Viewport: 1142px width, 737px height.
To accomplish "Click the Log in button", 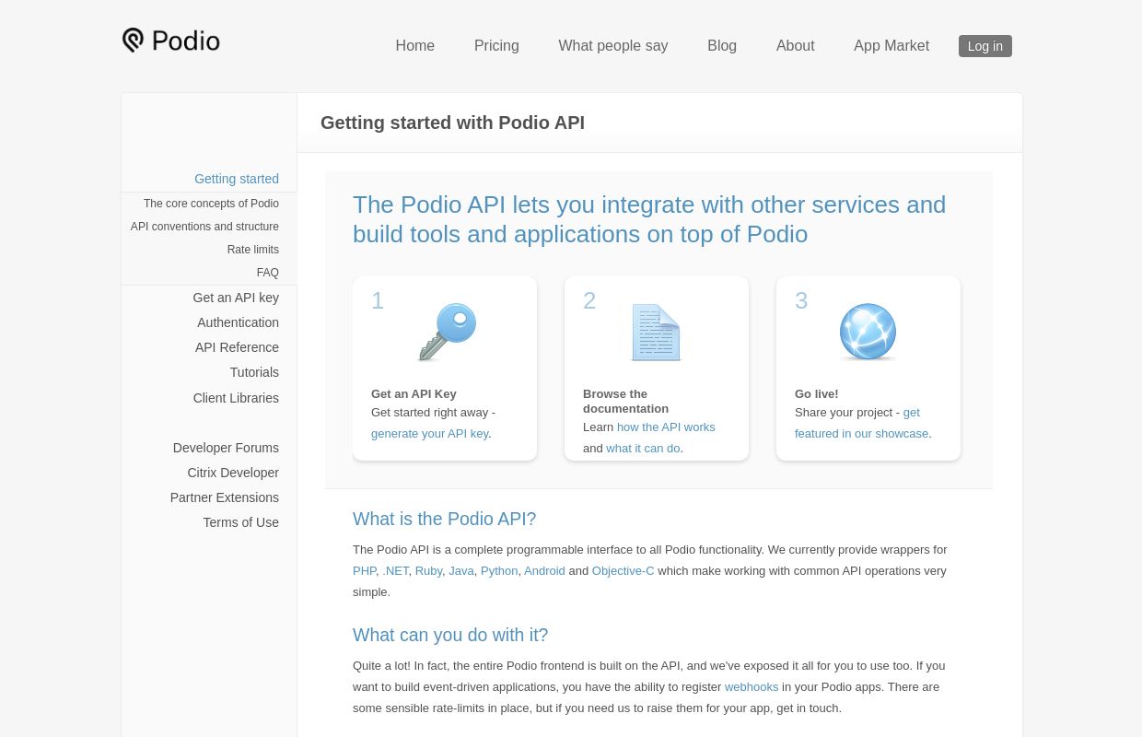I will tap(985, 46).
